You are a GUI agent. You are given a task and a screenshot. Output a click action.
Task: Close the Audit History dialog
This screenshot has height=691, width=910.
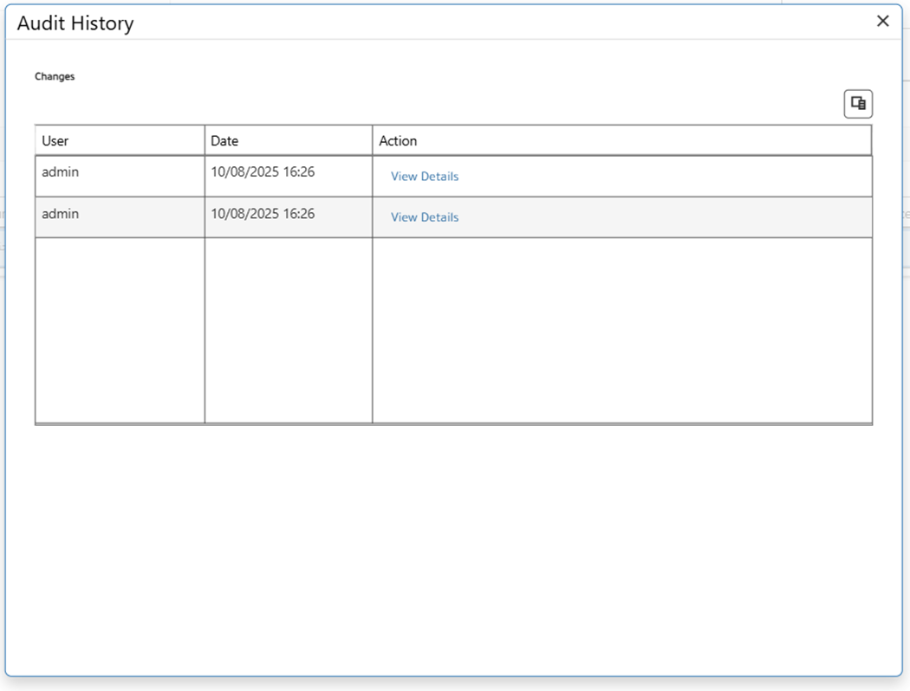click(x=882, y=22)
